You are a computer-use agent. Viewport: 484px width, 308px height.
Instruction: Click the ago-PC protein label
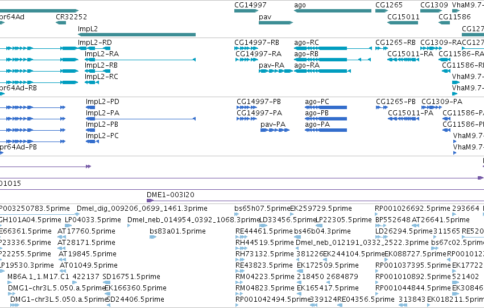coord(317,102)
